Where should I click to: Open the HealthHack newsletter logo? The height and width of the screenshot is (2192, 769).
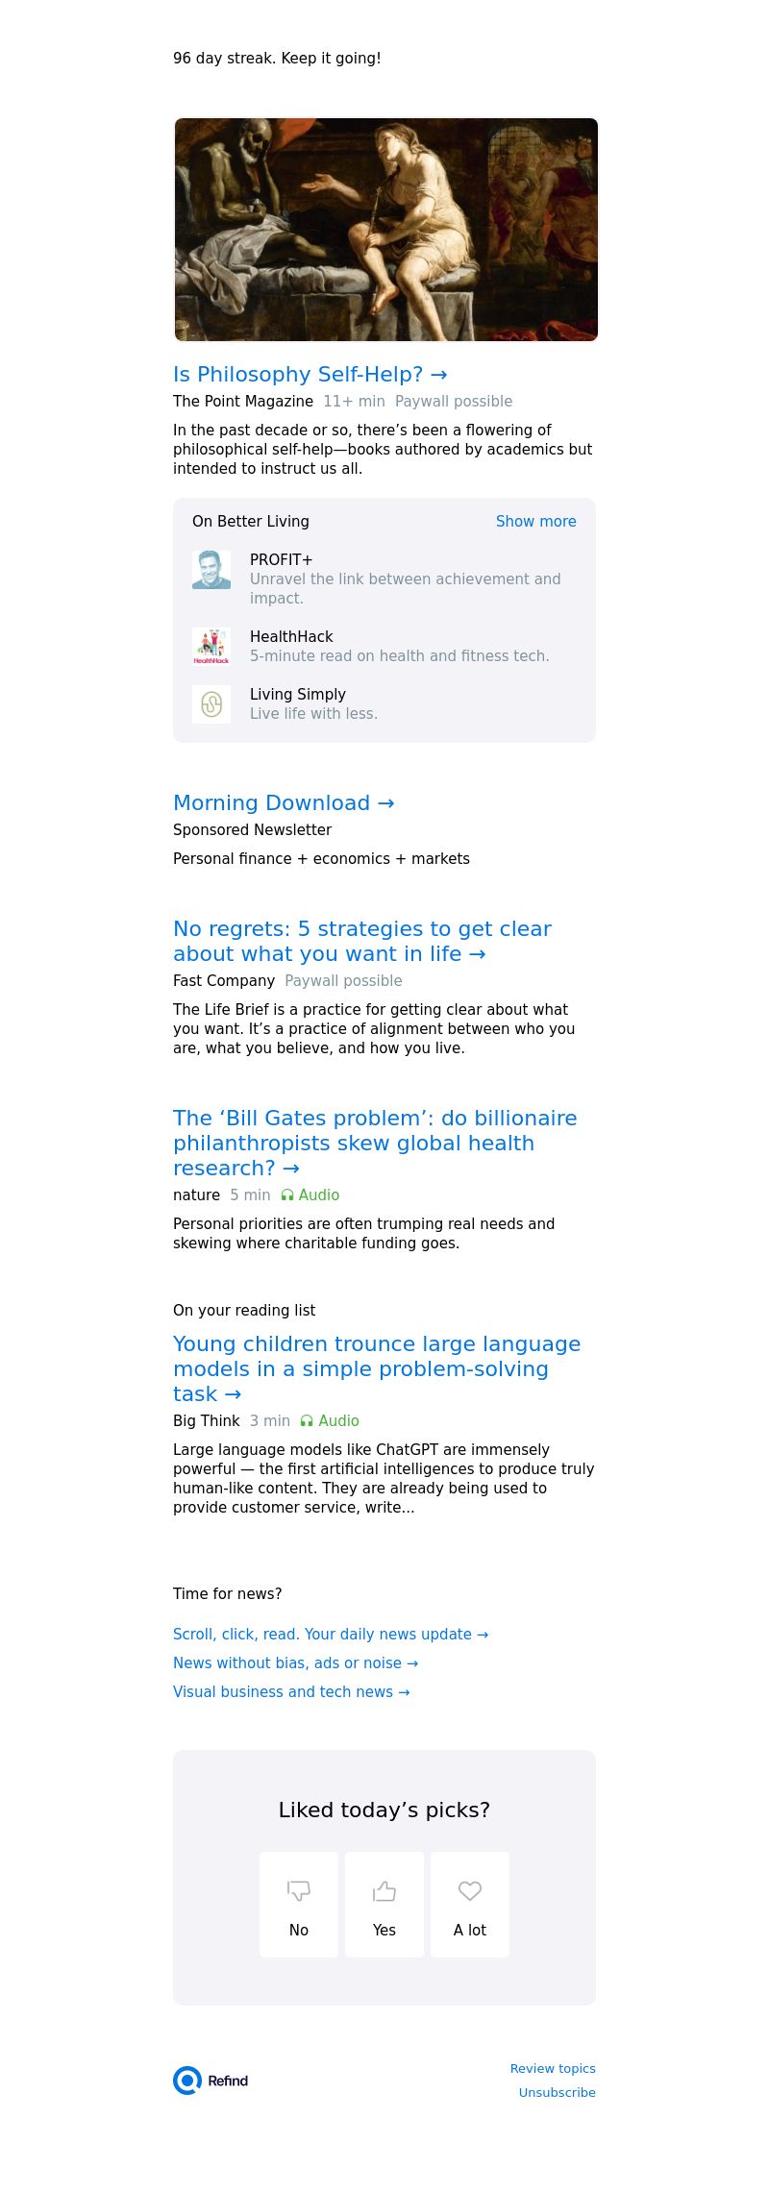pos(211,647)
